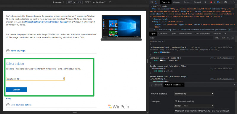Viewport: 237px width, 114px height.
Task: Open device toolbar No throttling dropdown
Action: (99, 2)
